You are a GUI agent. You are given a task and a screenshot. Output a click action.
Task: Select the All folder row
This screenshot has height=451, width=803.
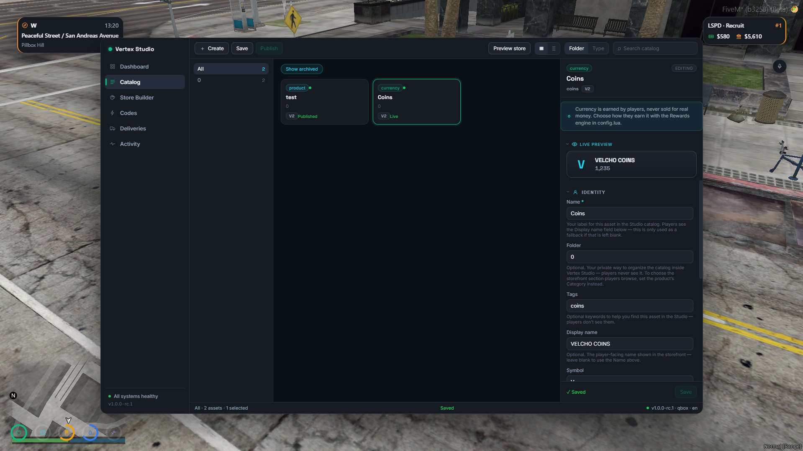pos(231,69)
